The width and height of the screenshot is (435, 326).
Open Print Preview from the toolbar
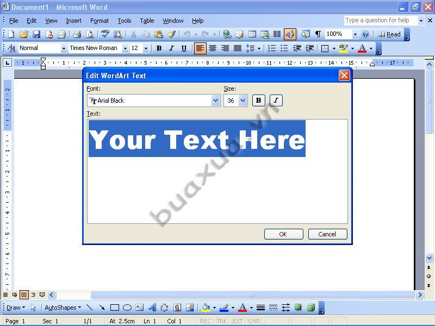click(x=90, y=34)
